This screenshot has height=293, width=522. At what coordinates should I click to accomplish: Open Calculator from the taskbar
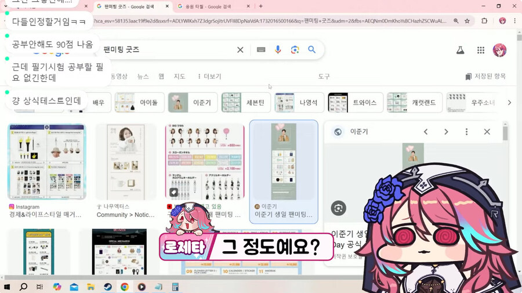[x=175, y=287]
